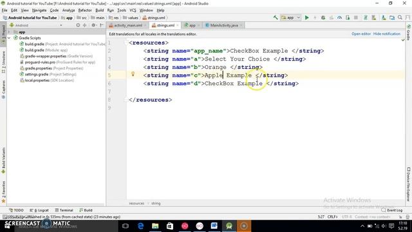Image resolution: width=412 pixels, height=232 pixels.
Task: Open the Event Log
Action: (392, 210)
